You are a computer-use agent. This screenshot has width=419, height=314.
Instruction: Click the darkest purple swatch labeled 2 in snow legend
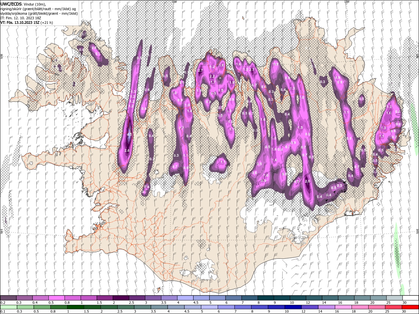[121, 298]
